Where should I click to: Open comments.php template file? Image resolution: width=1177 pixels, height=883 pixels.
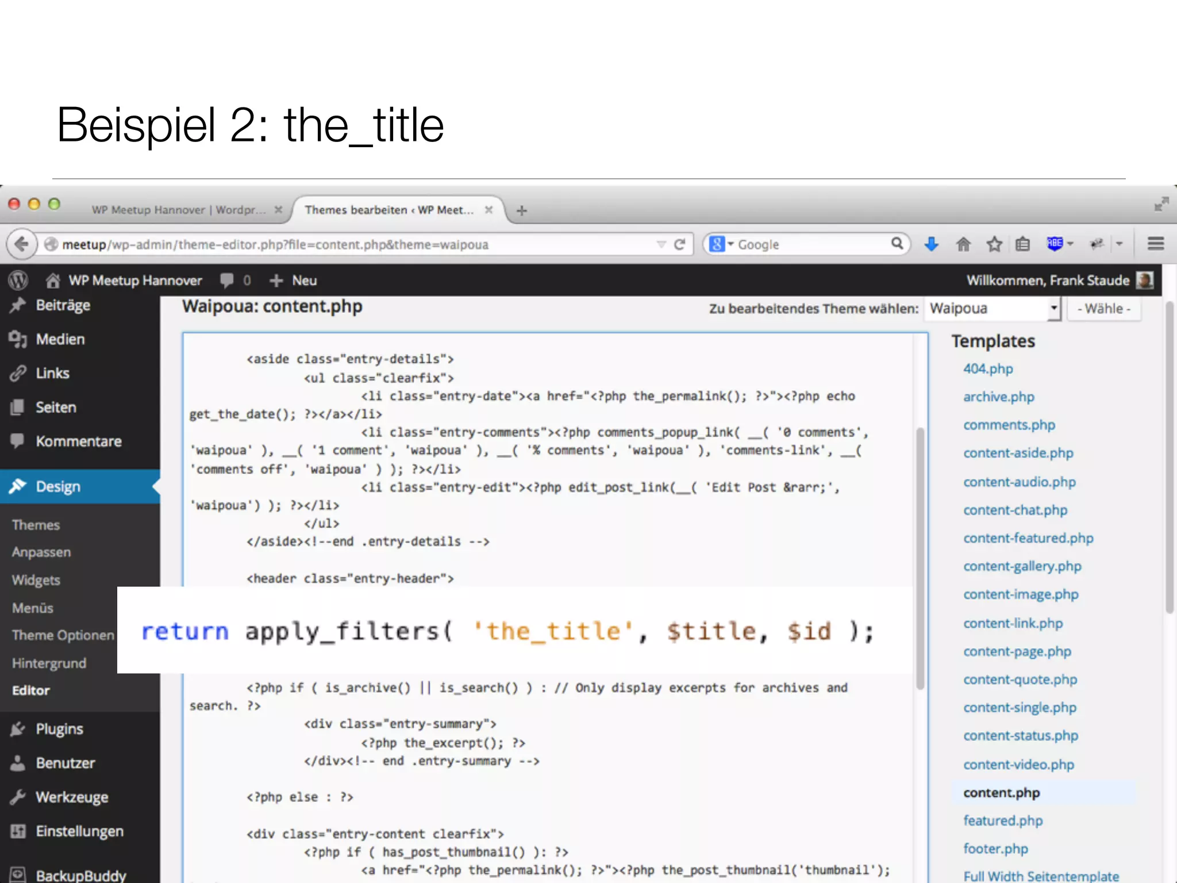click(1009, 425)
